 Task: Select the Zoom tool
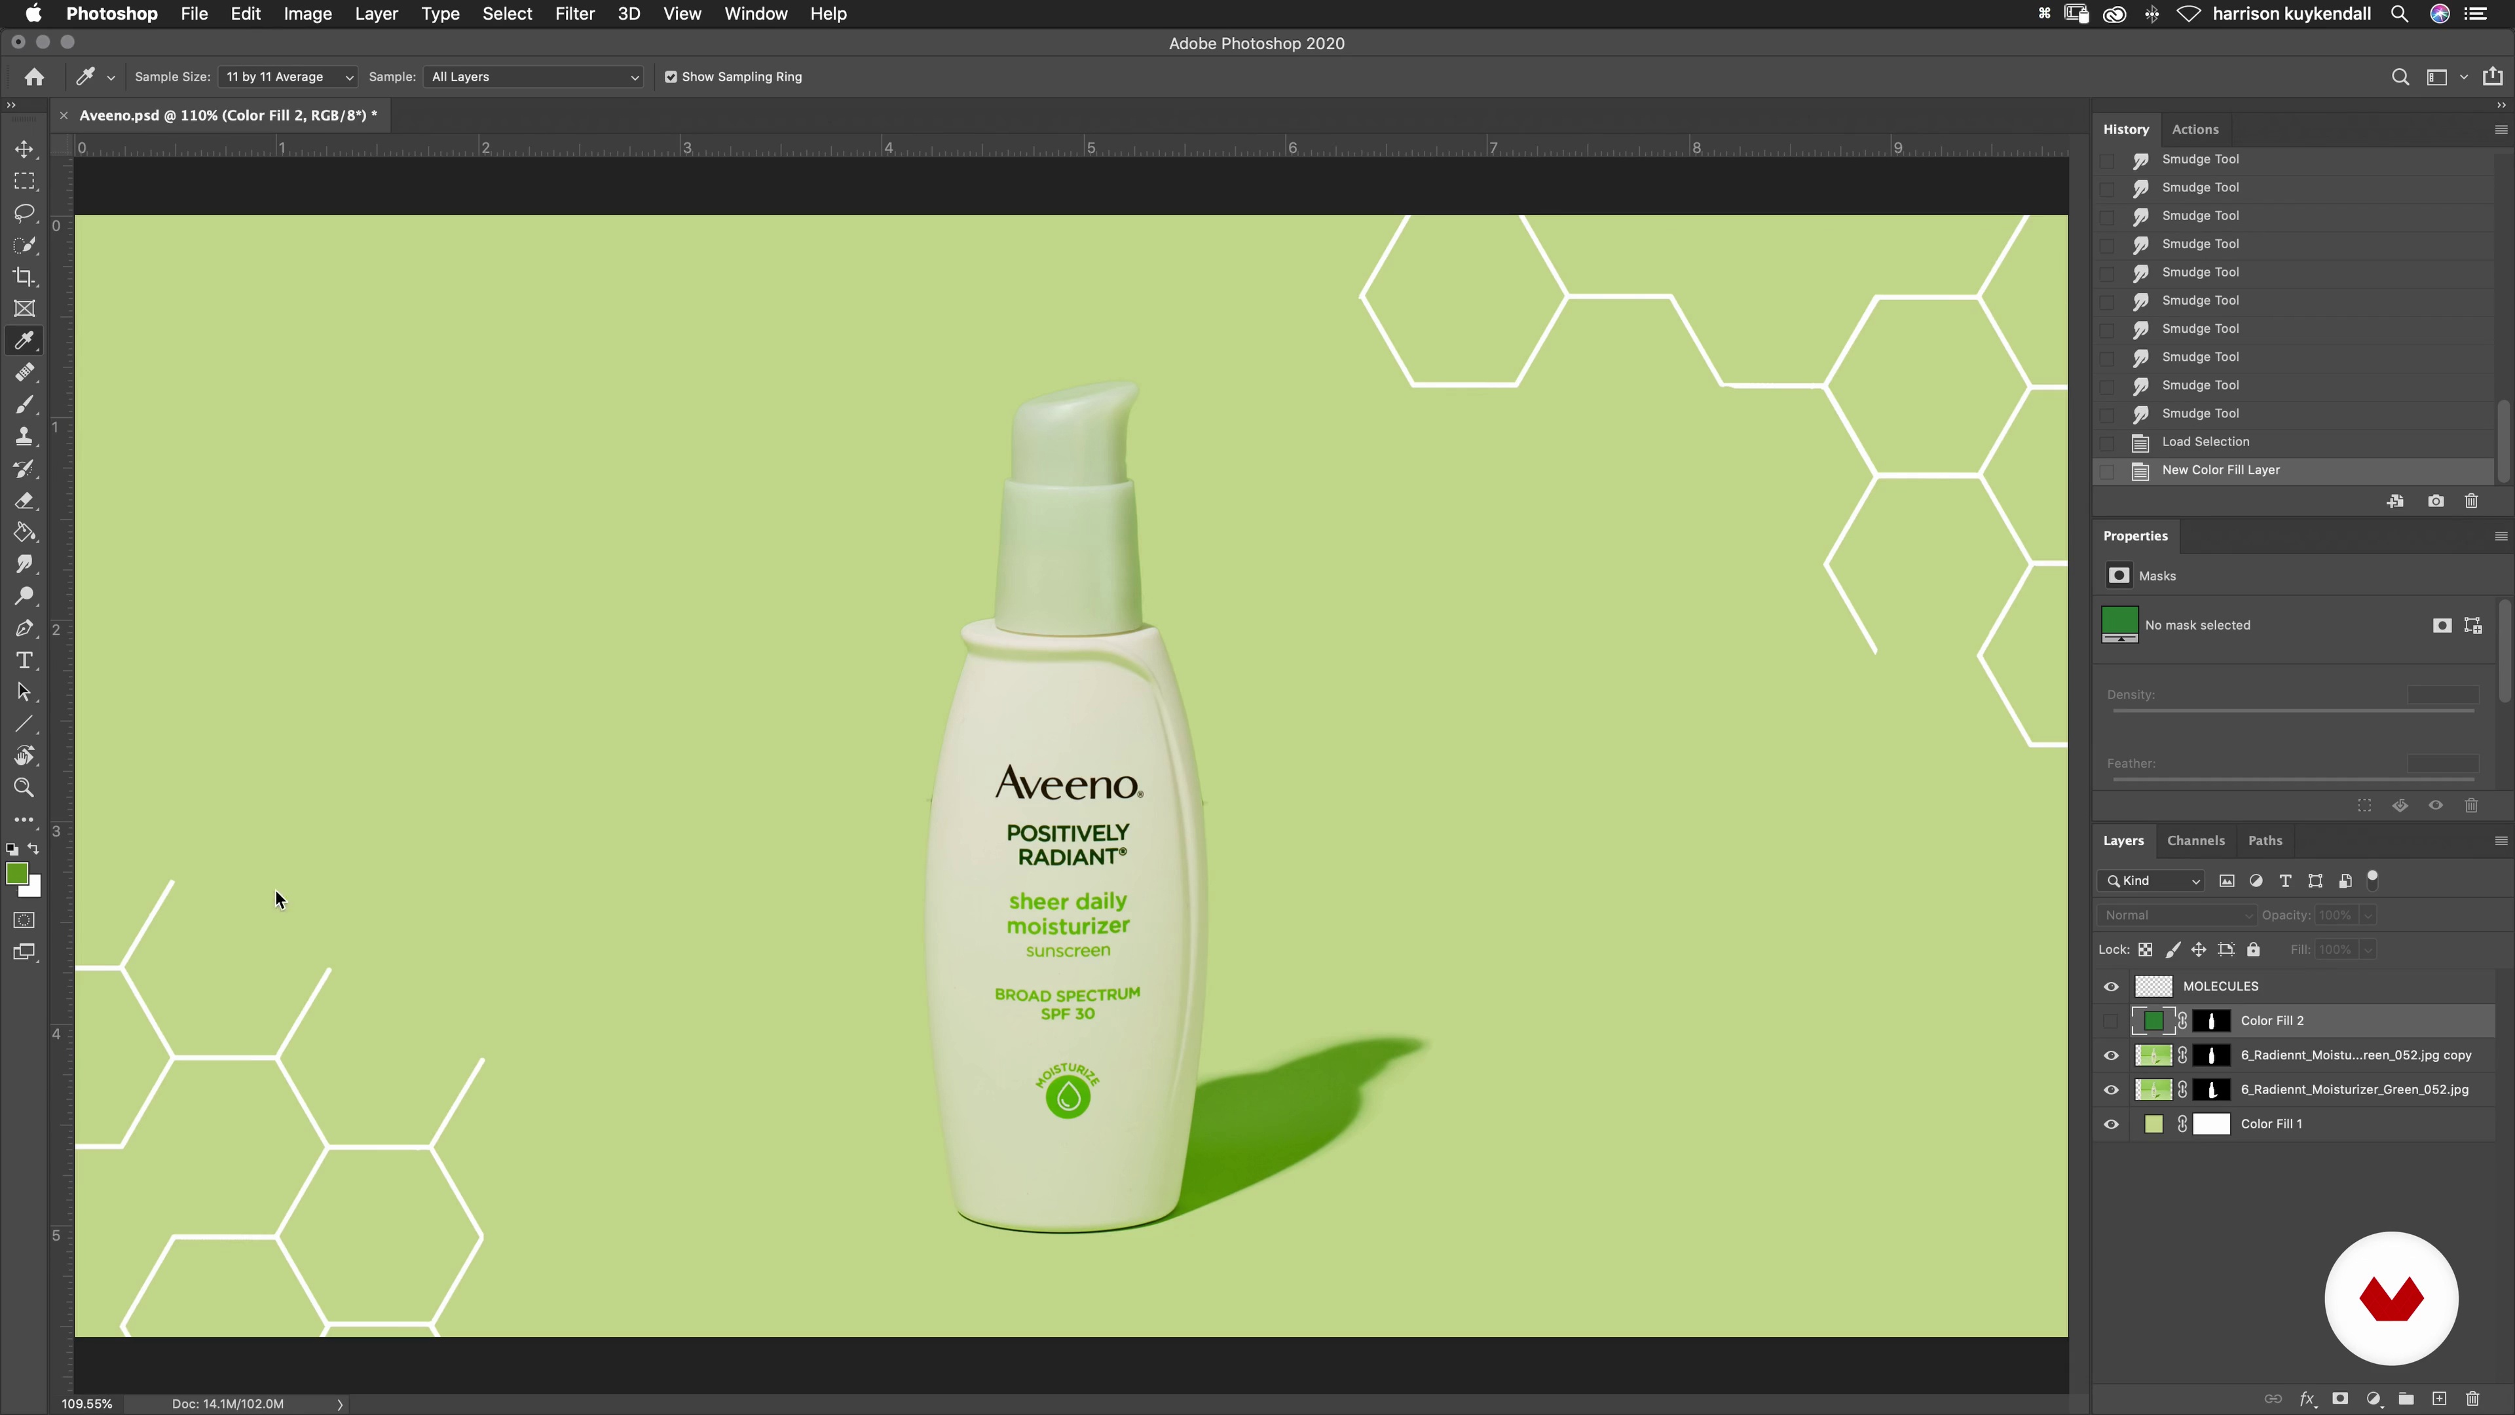coord(24,788)
